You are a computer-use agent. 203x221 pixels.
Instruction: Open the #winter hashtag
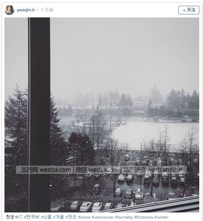[x=161, y=217]
